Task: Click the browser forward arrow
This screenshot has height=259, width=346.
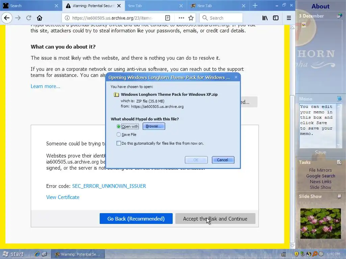Action: coord(18,18)
